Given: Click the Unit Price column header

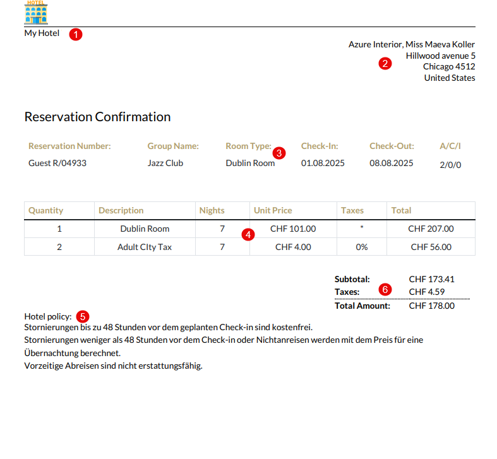Looking at the screenshot, I should click(x=273, y=211).
